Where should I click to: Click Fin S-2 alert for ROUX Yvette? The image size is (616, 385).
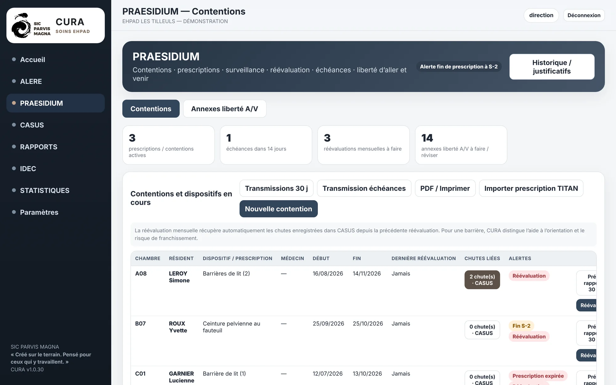[521, 326]
